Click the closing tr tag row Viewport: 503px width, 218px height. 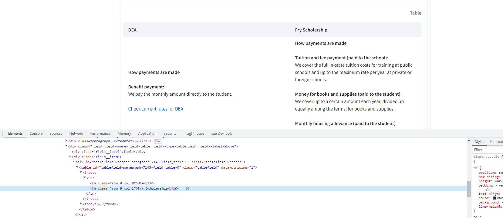point(91,194)
